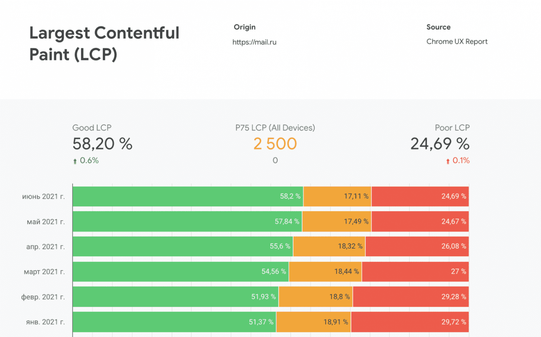This screenshot has width=541, height=337.
Task: Click the orange 18,32 % segment for апр. 2021
Action: [329, 246]
